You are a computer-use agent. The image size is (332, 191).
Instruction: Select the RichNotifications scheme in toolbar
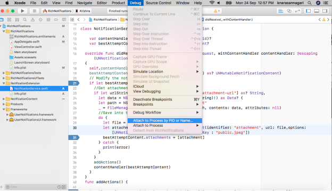tap(57, 11)
